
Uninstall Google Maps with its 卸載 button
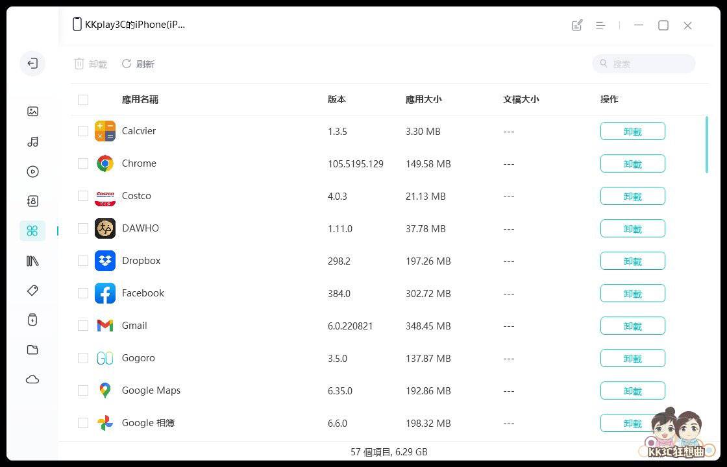[632, 390]
